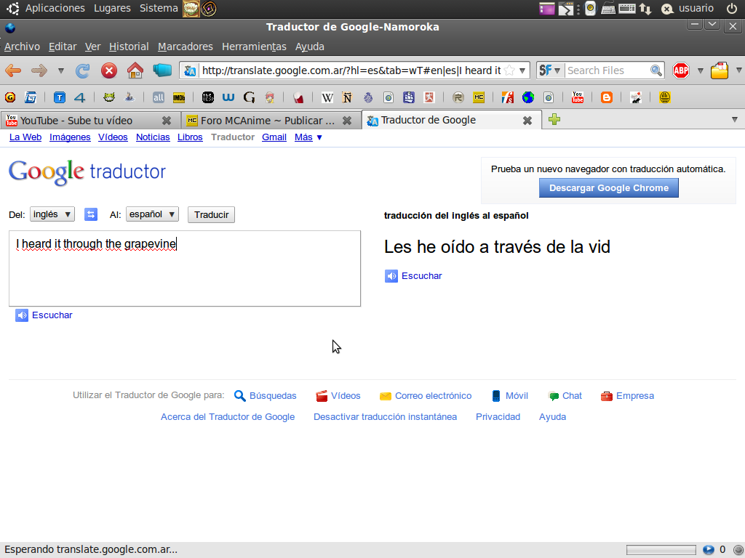Viewport: 745px width, 558px height.
Task: Click 'Desactivar traducción instantánea' link
Action: tap(386, 416)
